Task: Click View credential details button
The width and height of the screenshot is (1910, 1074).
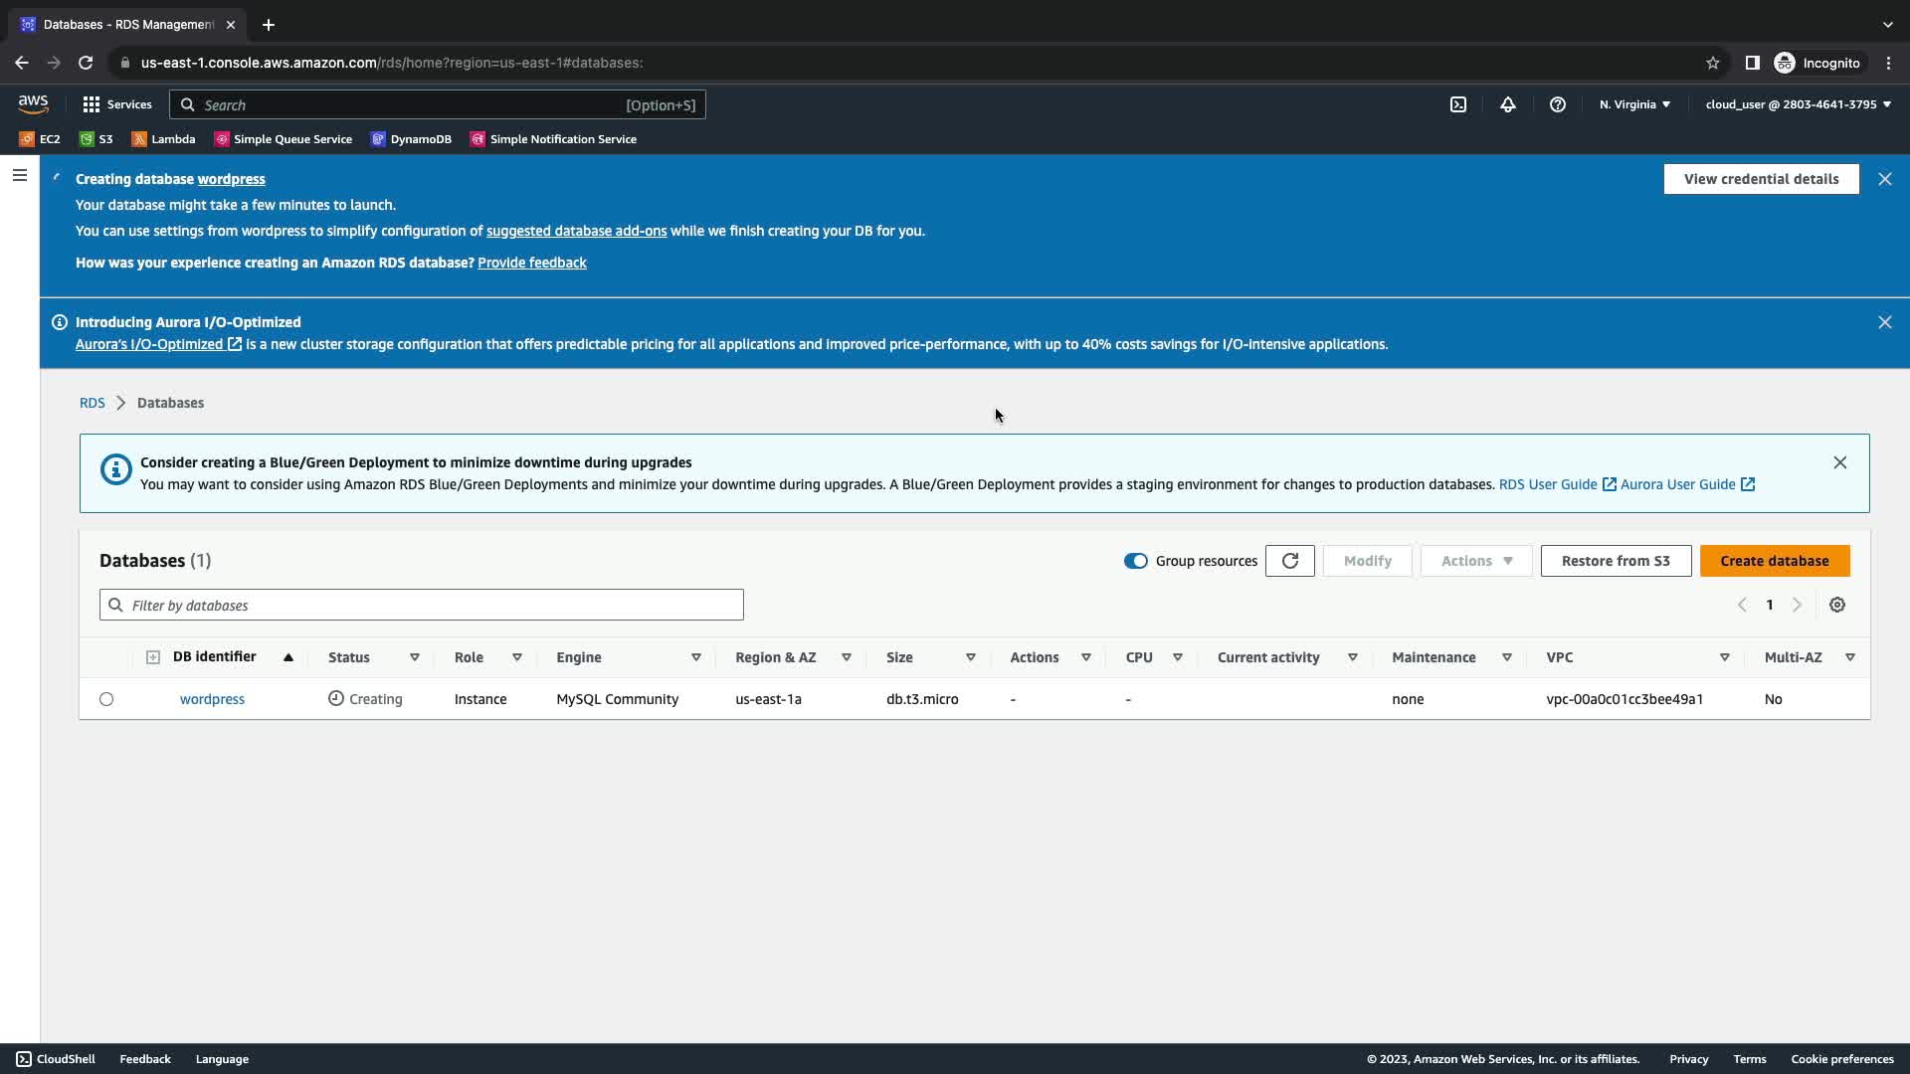Action: tap(1761, 179)
